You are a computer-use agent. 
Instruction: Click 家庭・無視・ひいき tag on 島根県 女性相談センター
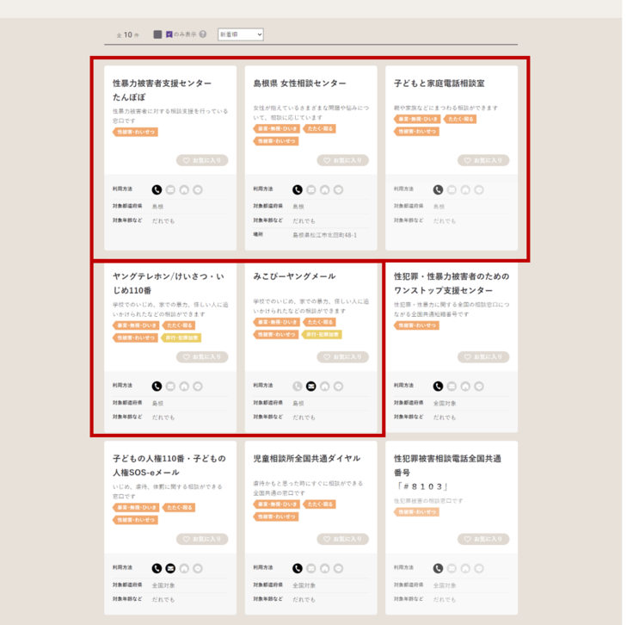pos(276,129)
